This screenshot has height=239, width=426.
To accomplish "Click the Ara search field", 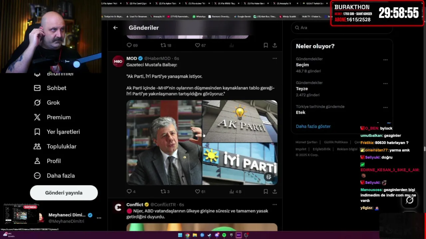I will click(x=342, y=28).
